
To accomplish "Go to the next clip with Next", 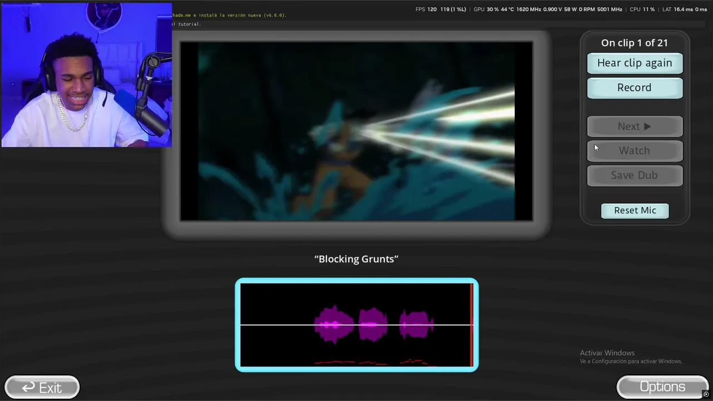I will 634,126.
